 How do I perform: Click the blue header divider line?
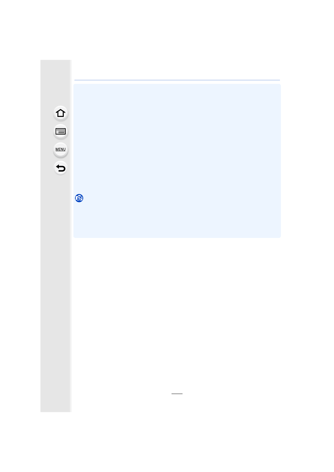177,80
